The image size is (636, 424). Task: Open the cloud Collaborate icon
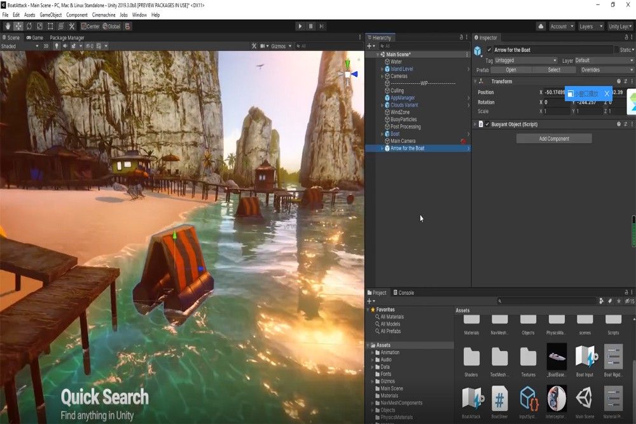point(541,26)
